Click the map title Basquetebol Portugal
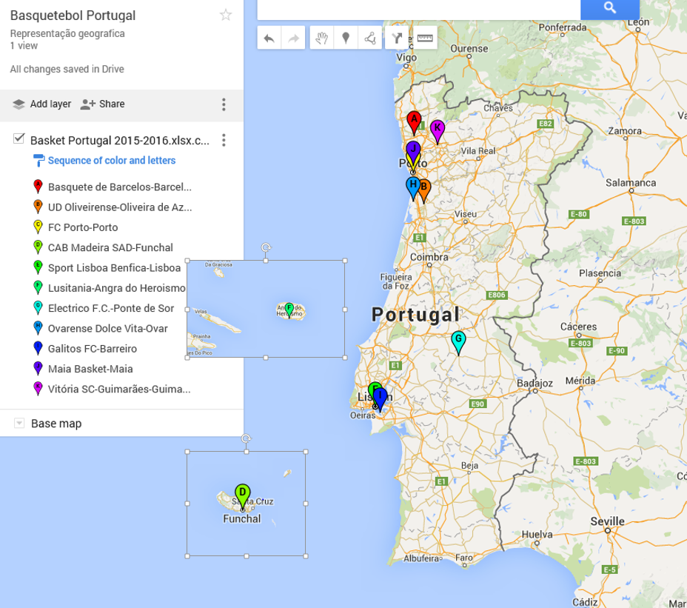Screen dimensions: 687x608 click(73, 16)
